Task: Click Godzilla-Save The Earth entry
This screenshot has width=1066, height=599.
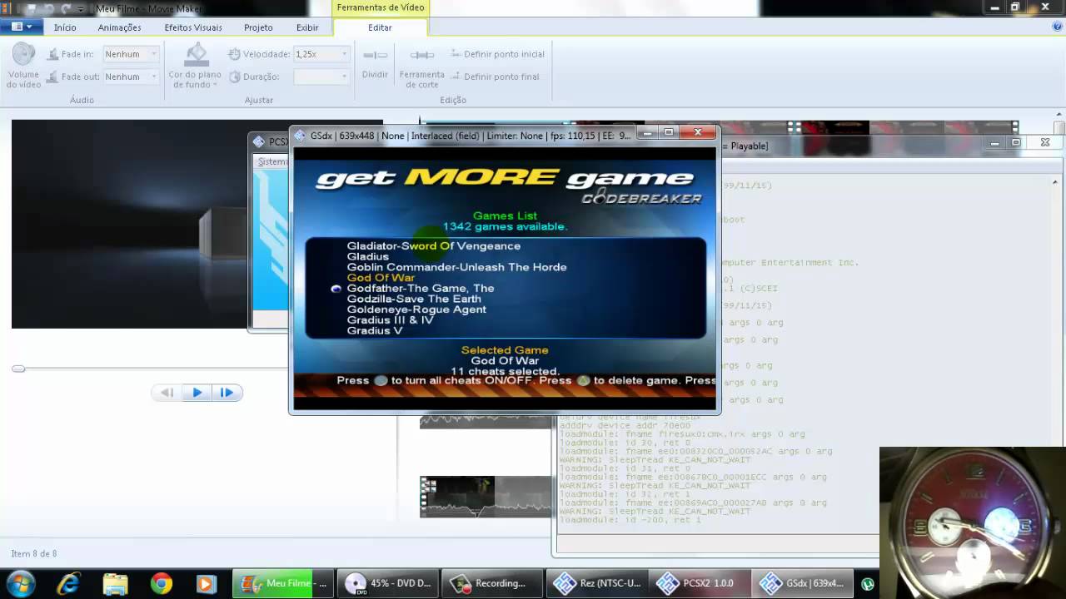Action: [413, 299]
